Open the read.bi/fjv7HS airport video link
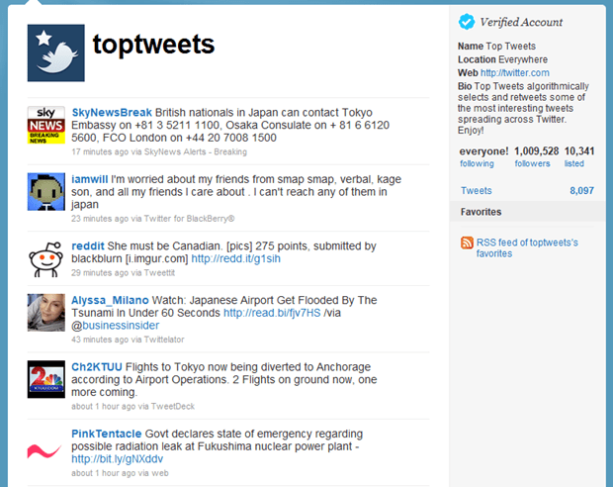This screenshot has height=487, width=613. coord(261,312)
